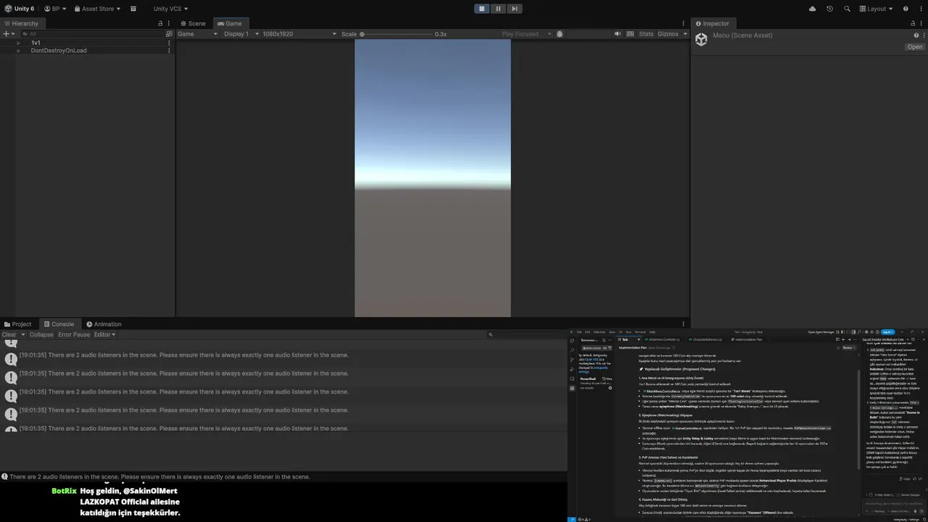
Task: Focus the Console search field
Action: point(526,335)
